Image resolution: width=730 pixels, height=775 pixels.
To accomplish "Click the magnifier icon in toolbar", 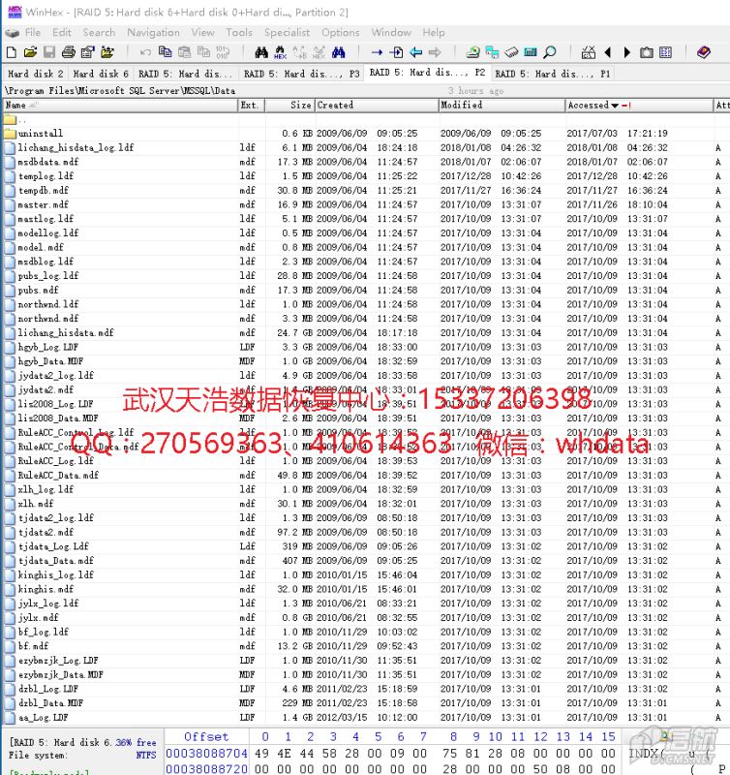I will click(x=550, y=52).
